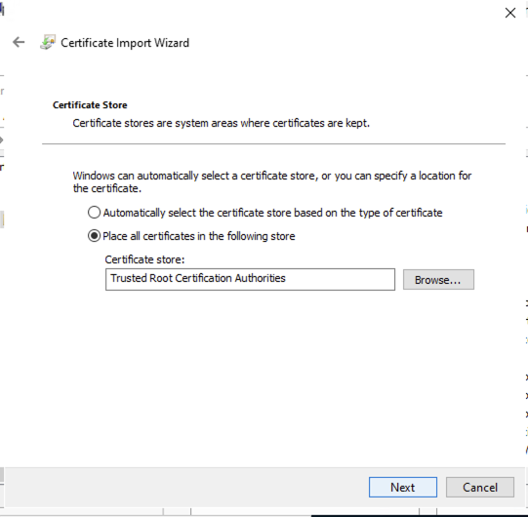Click the 'Certificate store:' field label
The image size is (528, 517).
coord(144,259)
